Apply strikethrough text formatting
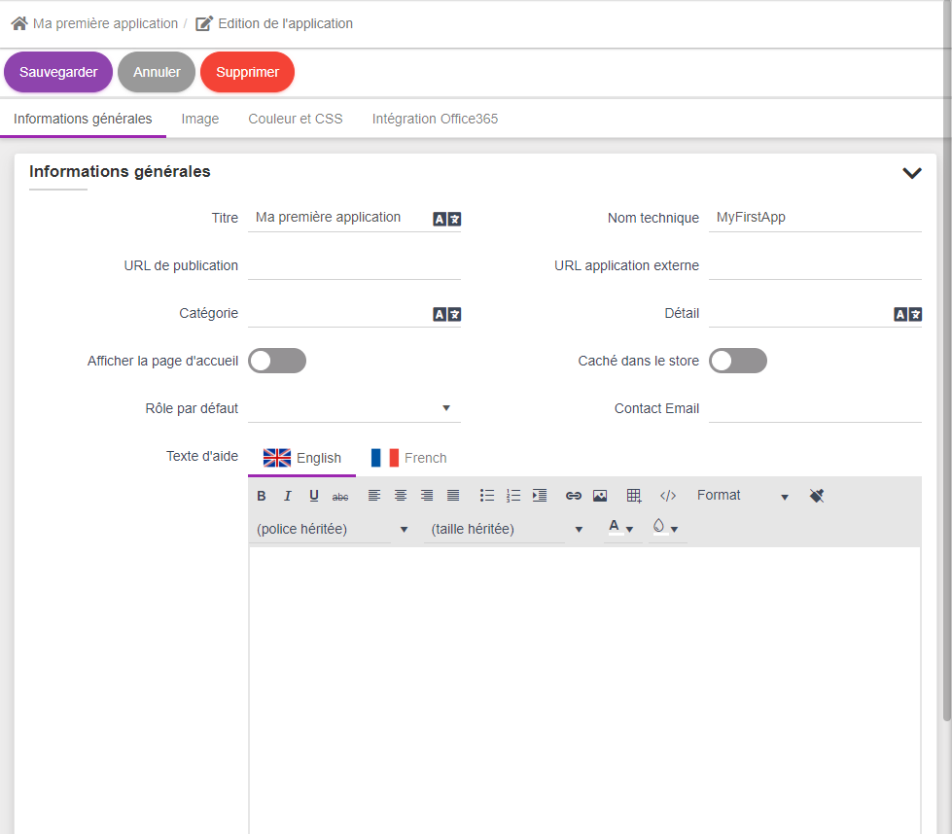Viewport: 952px width, 834px height. click(340, 496)
